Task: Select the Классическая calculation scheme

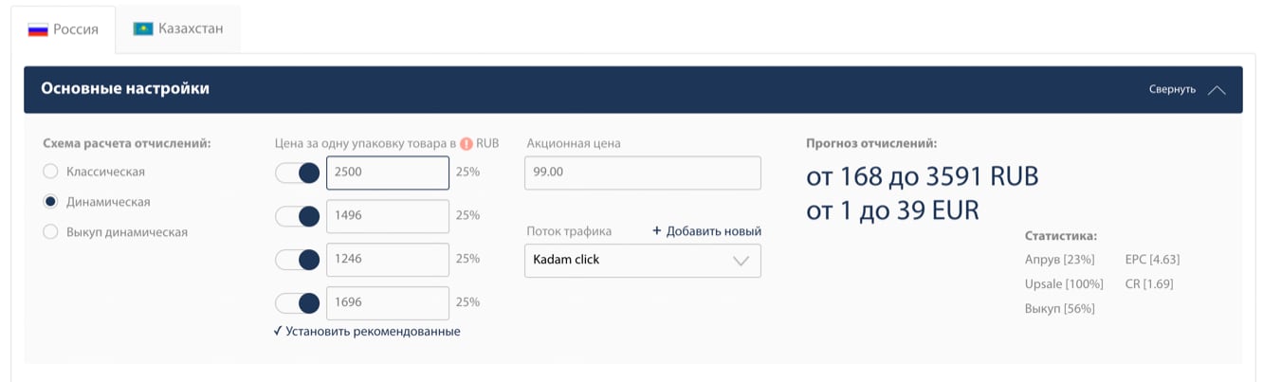Action: [x=51, y=172]
